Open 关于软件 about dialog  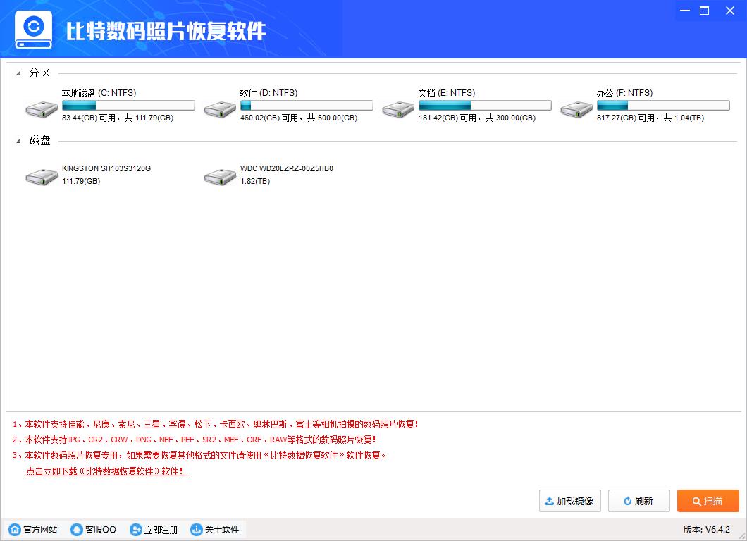click(x=215, y=530)
